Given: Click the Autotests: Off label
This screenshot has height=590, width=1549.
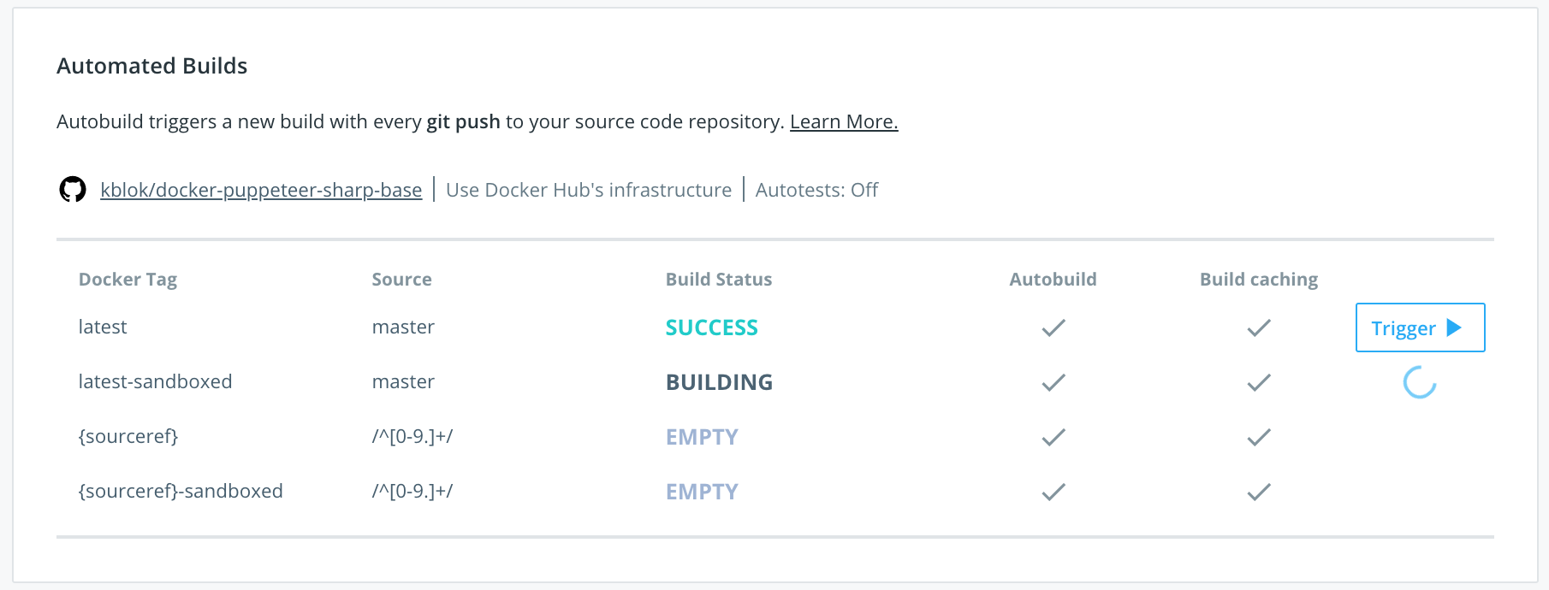Looking at the screenshot, I should pyautogui.click(x=816, y=190).
